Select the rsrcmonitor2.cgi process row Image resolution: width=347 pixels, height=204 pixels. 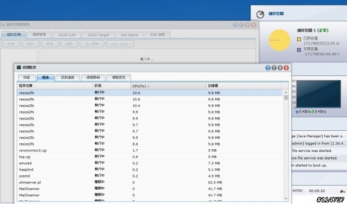pyautogui.click(x=150, y=150)
